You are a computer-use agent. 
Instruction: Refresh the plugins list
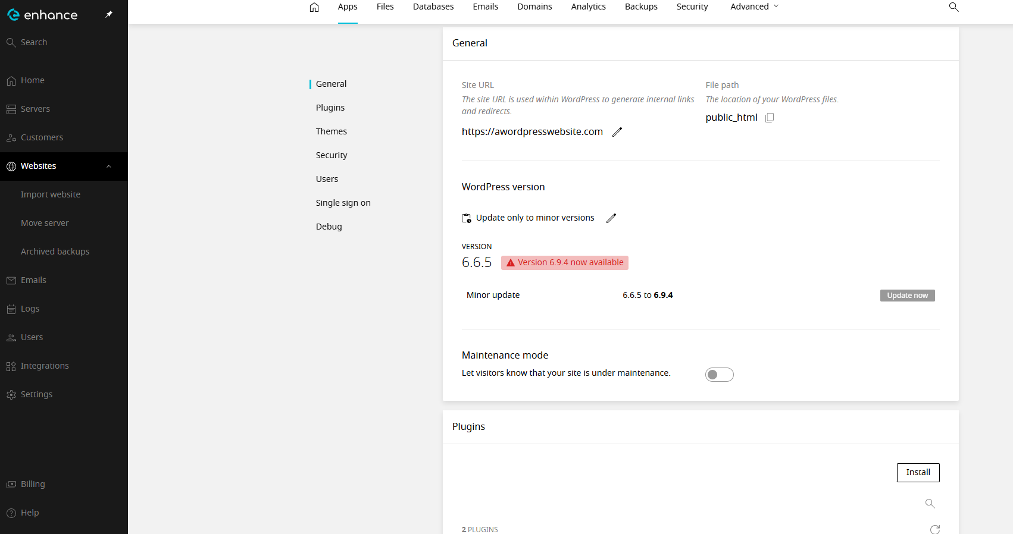click(935, 529)
